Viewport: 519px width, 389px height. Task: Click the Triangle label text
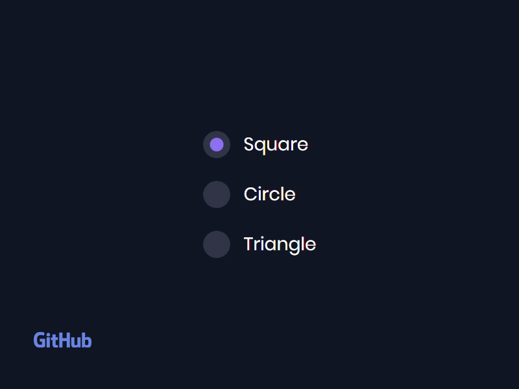tap(280, 244)
